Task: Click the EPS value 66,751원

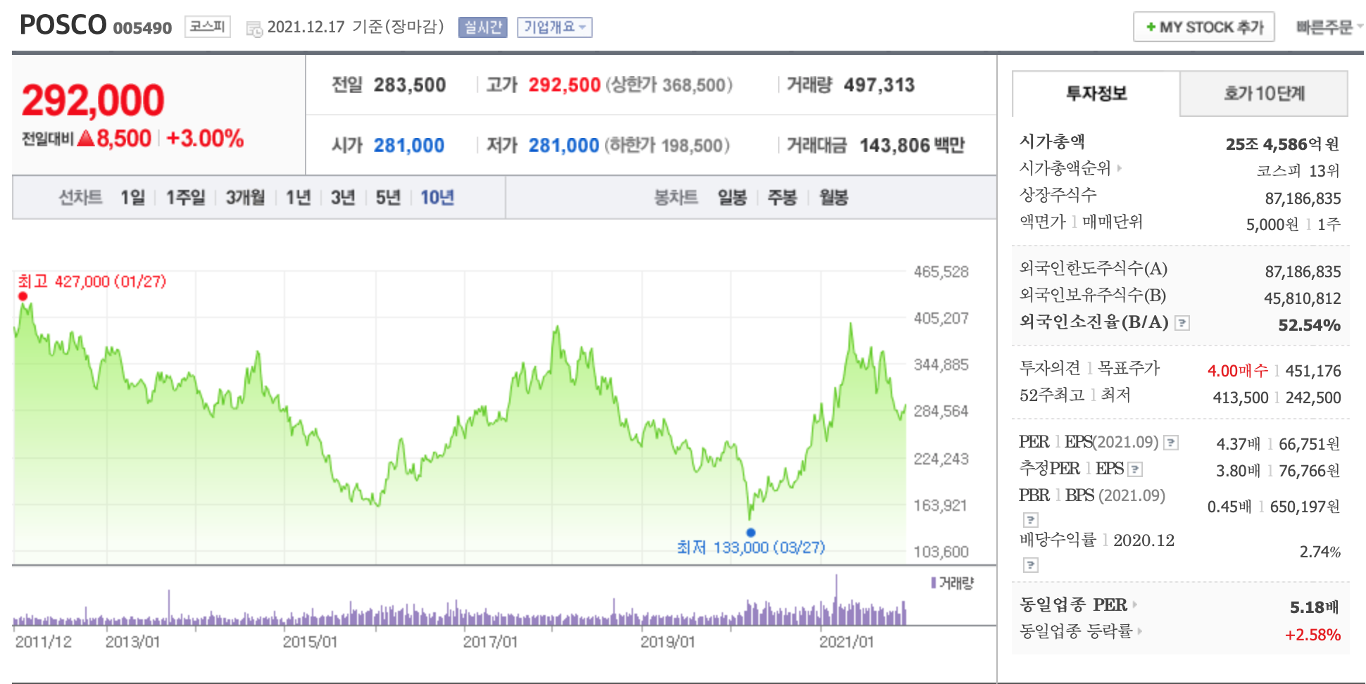Action: pyautogui.click(x=1309, y=444)
